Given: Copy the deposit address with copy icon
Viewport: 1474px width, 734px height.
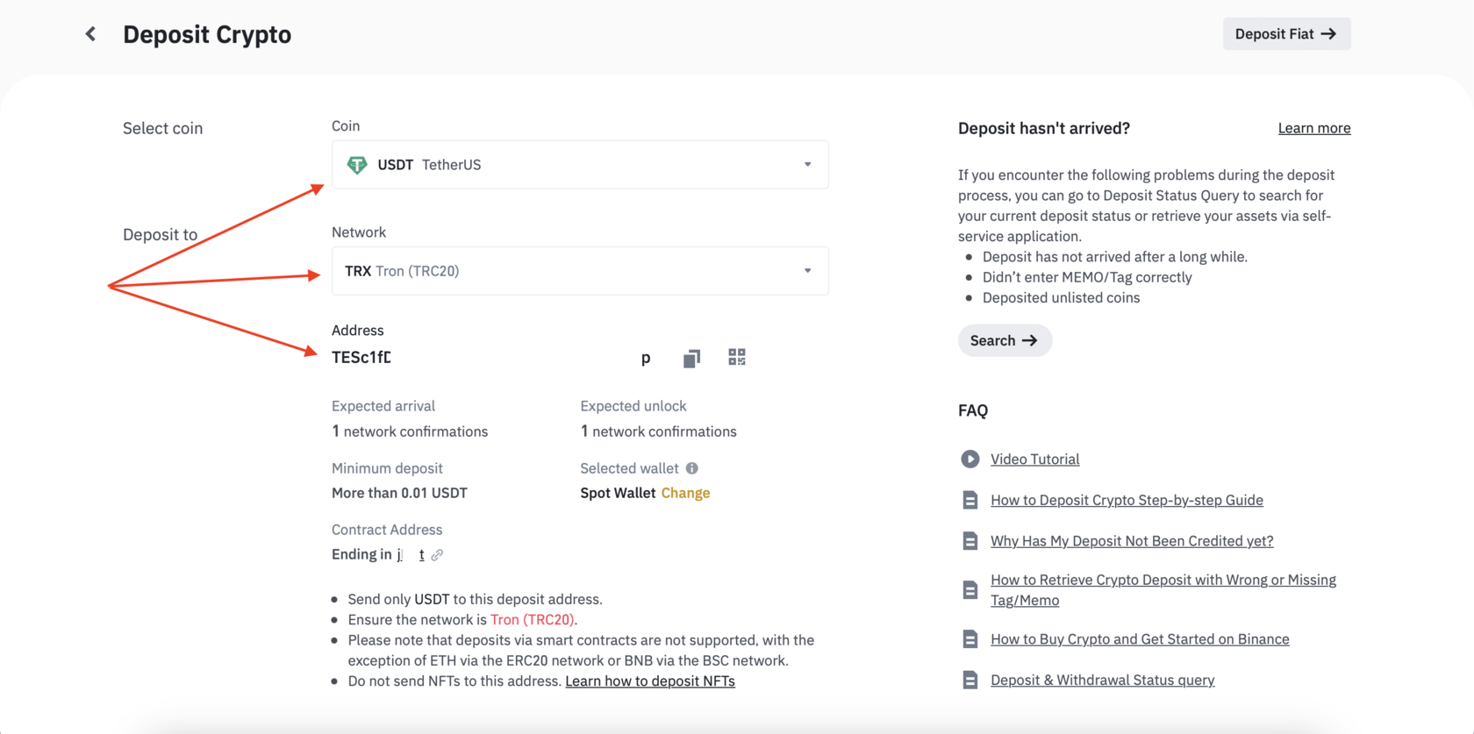Looking at the screenshot, I should tap(691, 358).
